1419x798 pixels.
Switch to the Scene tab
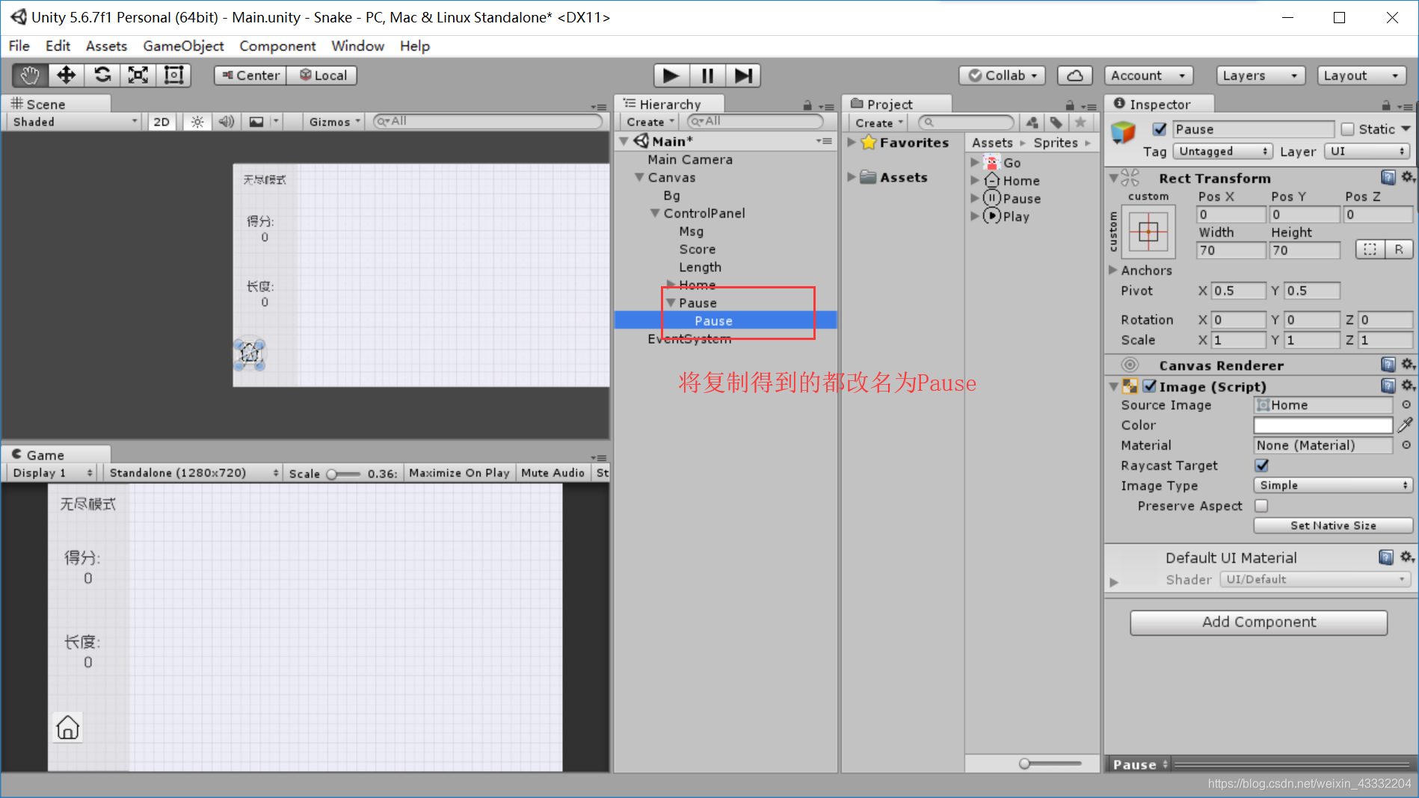[x=56, y=104]
